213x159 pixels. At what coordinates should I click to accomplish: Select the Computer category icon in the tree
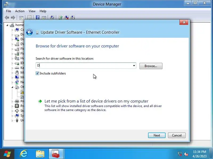point(17,30)
